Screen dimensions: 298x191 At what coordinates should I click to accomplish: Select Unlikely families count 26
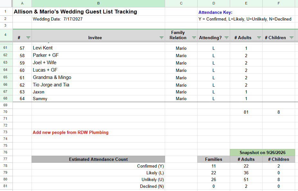pyautogui.click(x=214, y=179)
